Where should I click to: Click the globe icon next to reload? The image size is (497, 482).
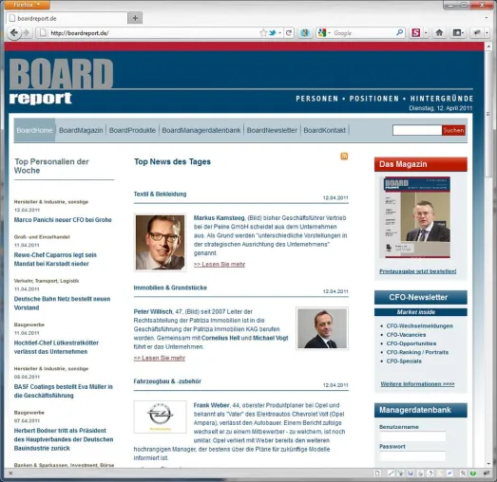tap(305, 32)
